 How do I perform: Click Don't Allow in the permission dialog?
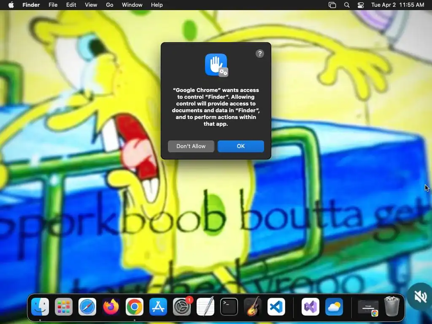point(191,146)
